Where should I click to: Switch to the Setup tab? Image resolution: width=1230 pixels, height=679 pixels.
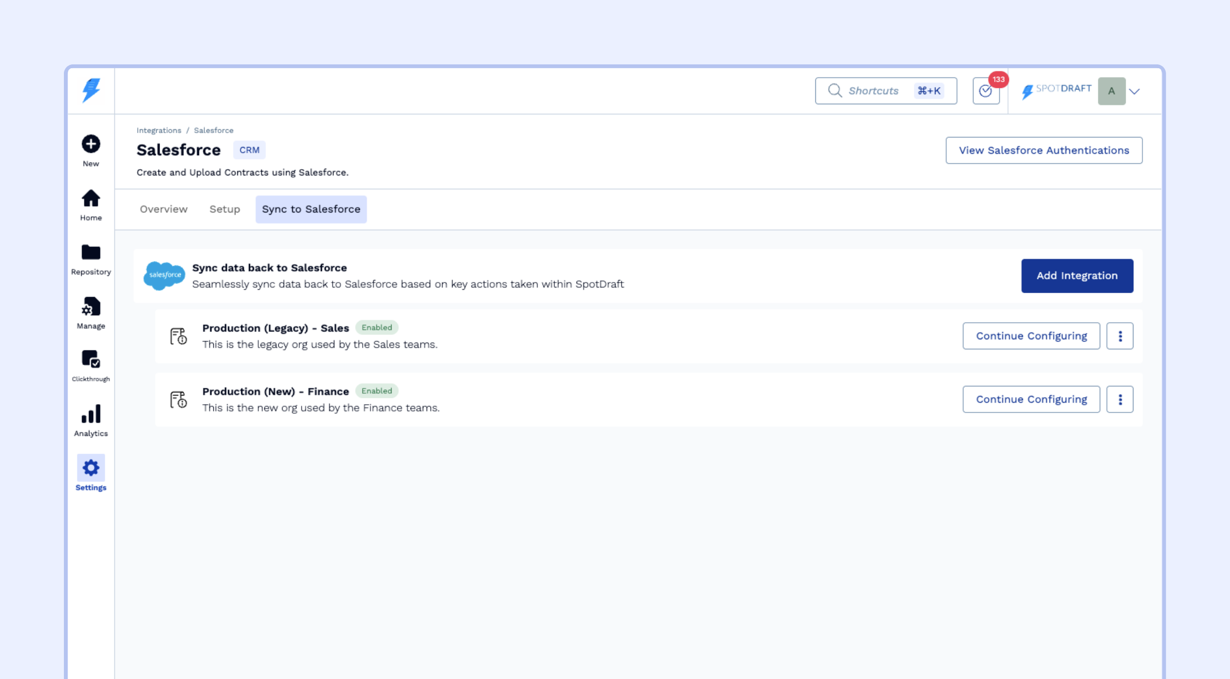[x=224, y=209]
